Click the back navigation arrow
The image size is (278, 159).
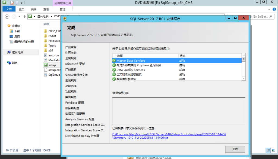(x=7, y=16)
